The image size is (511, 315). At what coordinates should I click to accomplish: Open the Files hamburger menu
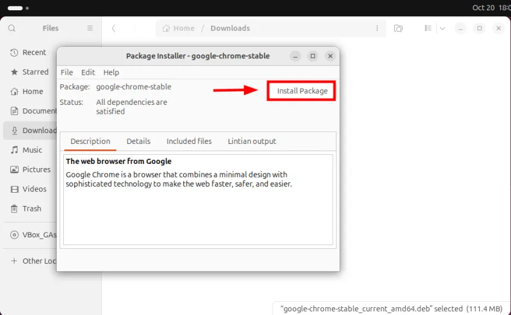coord(90,28)
